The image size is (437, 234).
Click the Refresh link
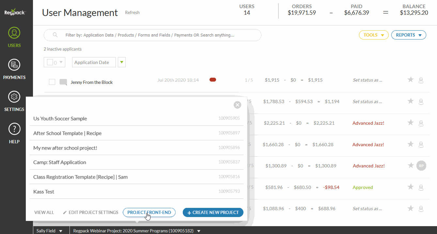[x=132, y=13]
